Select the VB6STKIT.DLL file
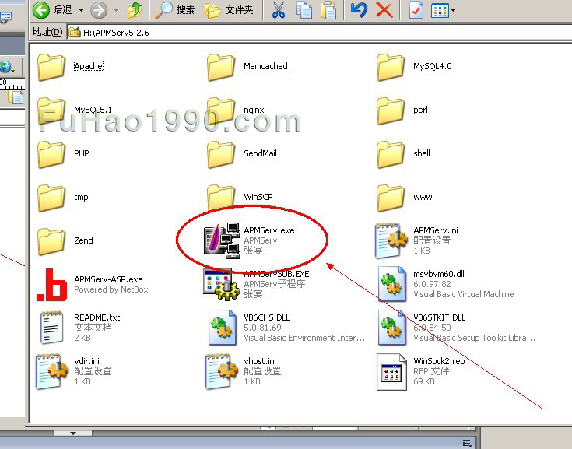 (456, 328)
